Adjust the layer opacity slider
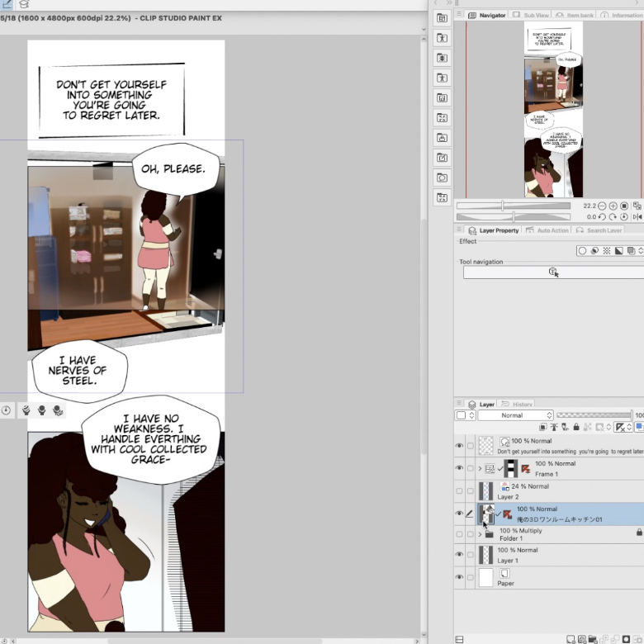The height and width of the screenshot is (644, 644). tap(594, 415)
